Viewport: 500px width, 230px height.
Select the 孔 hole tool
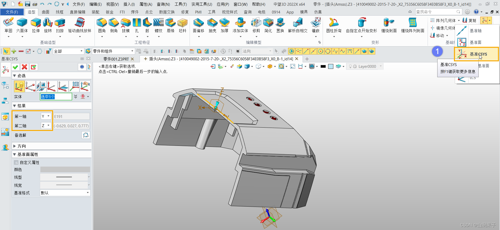137,25
